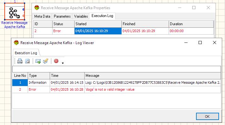Click the Log Viewer title bar app icon

(x=16, y=43)
